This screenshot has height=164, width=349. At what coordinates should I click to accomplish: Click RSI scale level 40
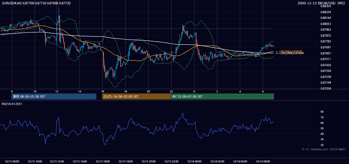click(322, 134)
